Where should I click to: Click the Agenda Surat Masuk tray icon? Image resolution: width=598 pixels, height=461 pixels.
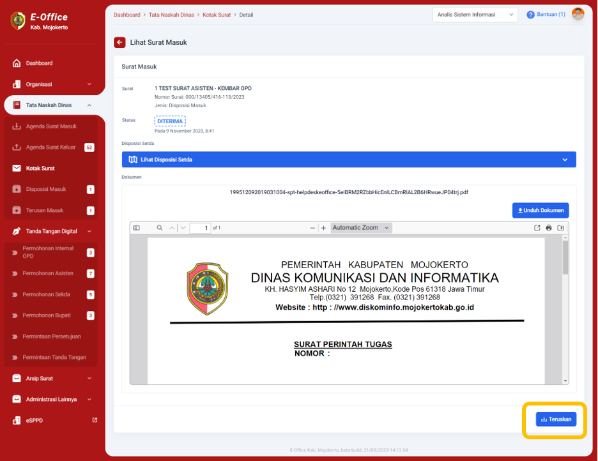pyautogui.click(x=17, y=126)
